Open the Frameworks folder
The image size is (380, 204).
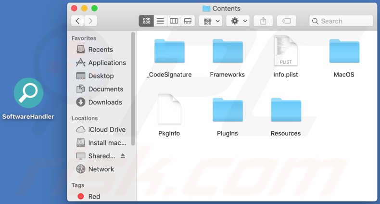click(228, 52)
